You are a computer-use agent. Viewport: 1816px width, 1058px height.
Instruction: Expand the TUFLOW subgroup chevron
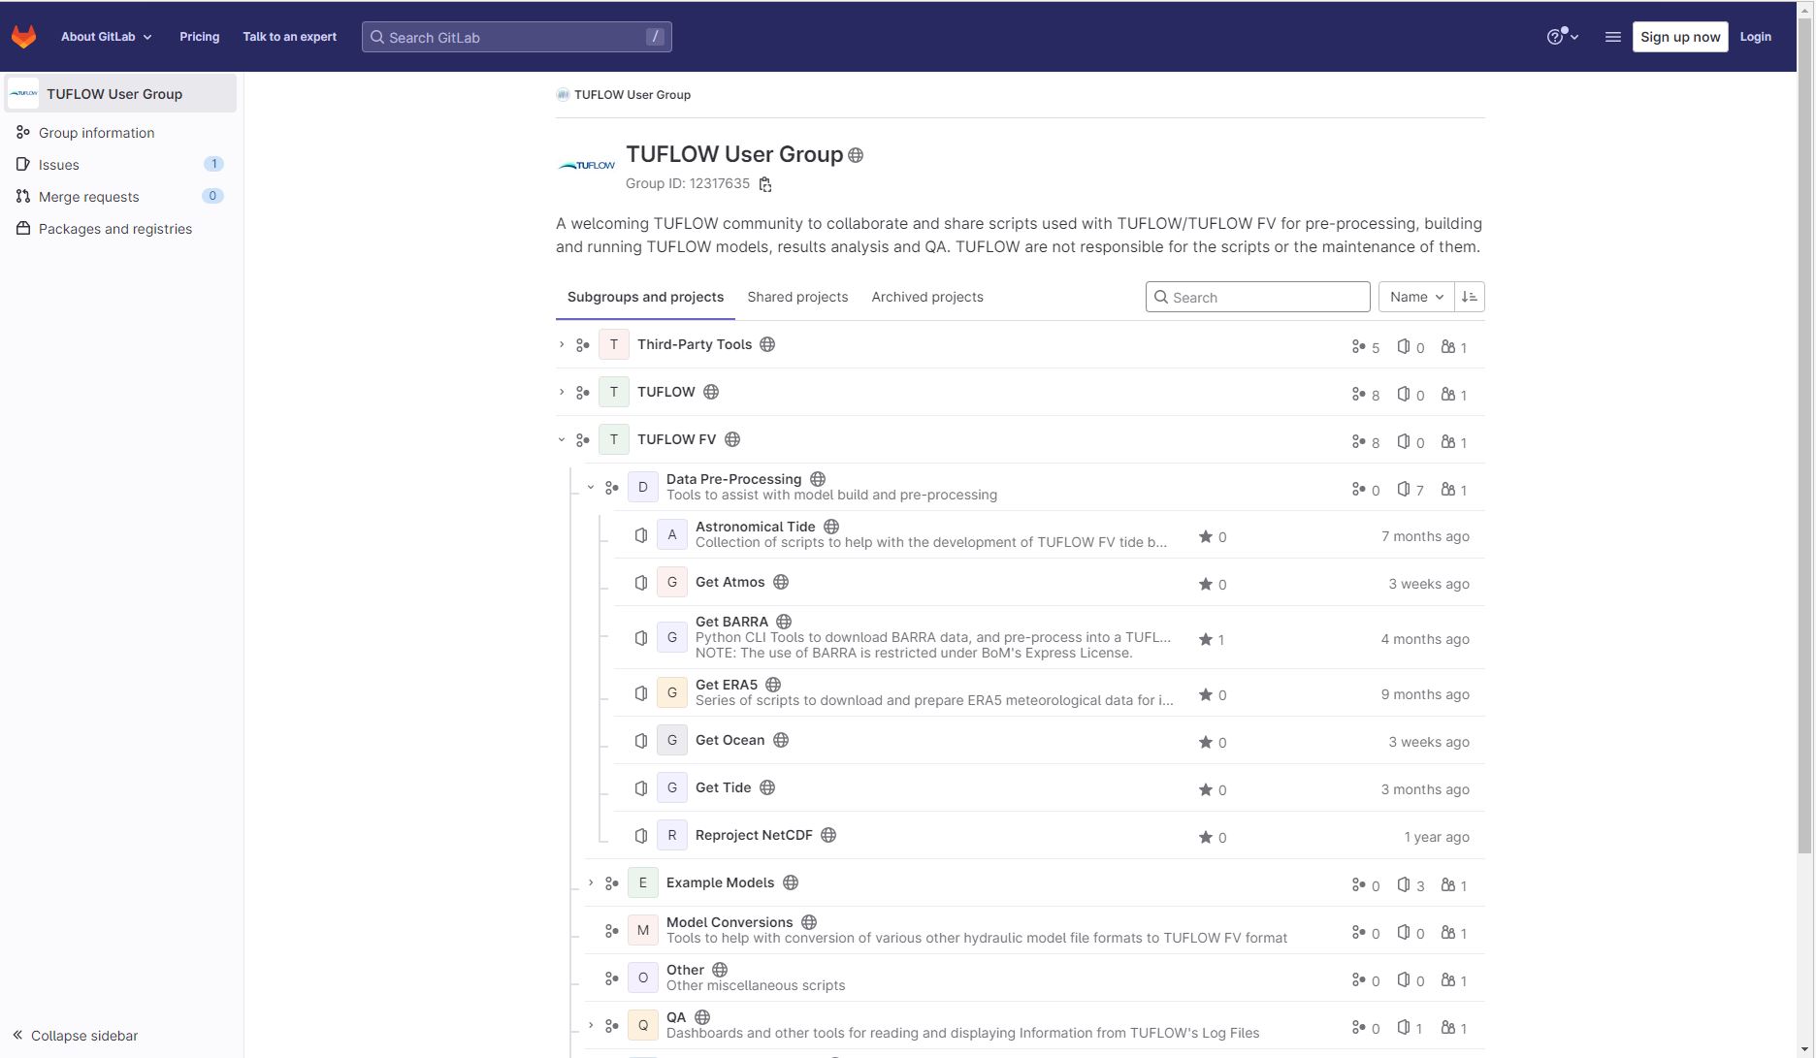562,392
